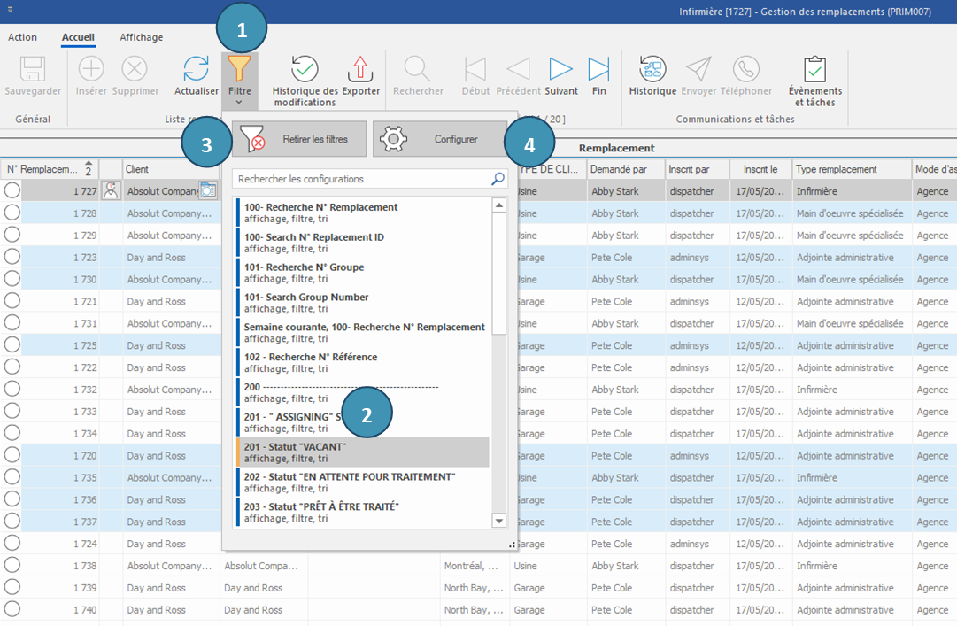Click the Actualiser refresh icon
957x626 pixels.
pos(196,69)
